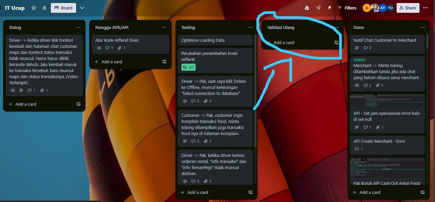This screenshot has height=202, width=435.
Task: Click the 2/2 checklist badge
Action: tap(189, 67)
